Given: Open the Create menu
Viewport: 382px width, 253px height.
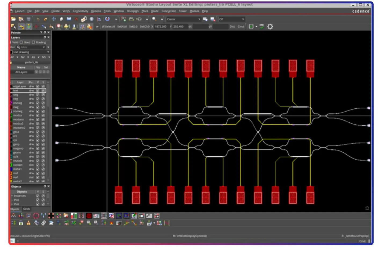Looking at the screenshot, I should (56, 11).
